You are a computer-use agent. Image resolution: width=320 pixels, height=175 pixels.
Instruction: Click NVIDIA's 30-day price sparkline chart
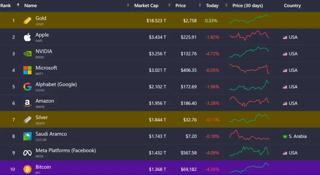[249, 53]
